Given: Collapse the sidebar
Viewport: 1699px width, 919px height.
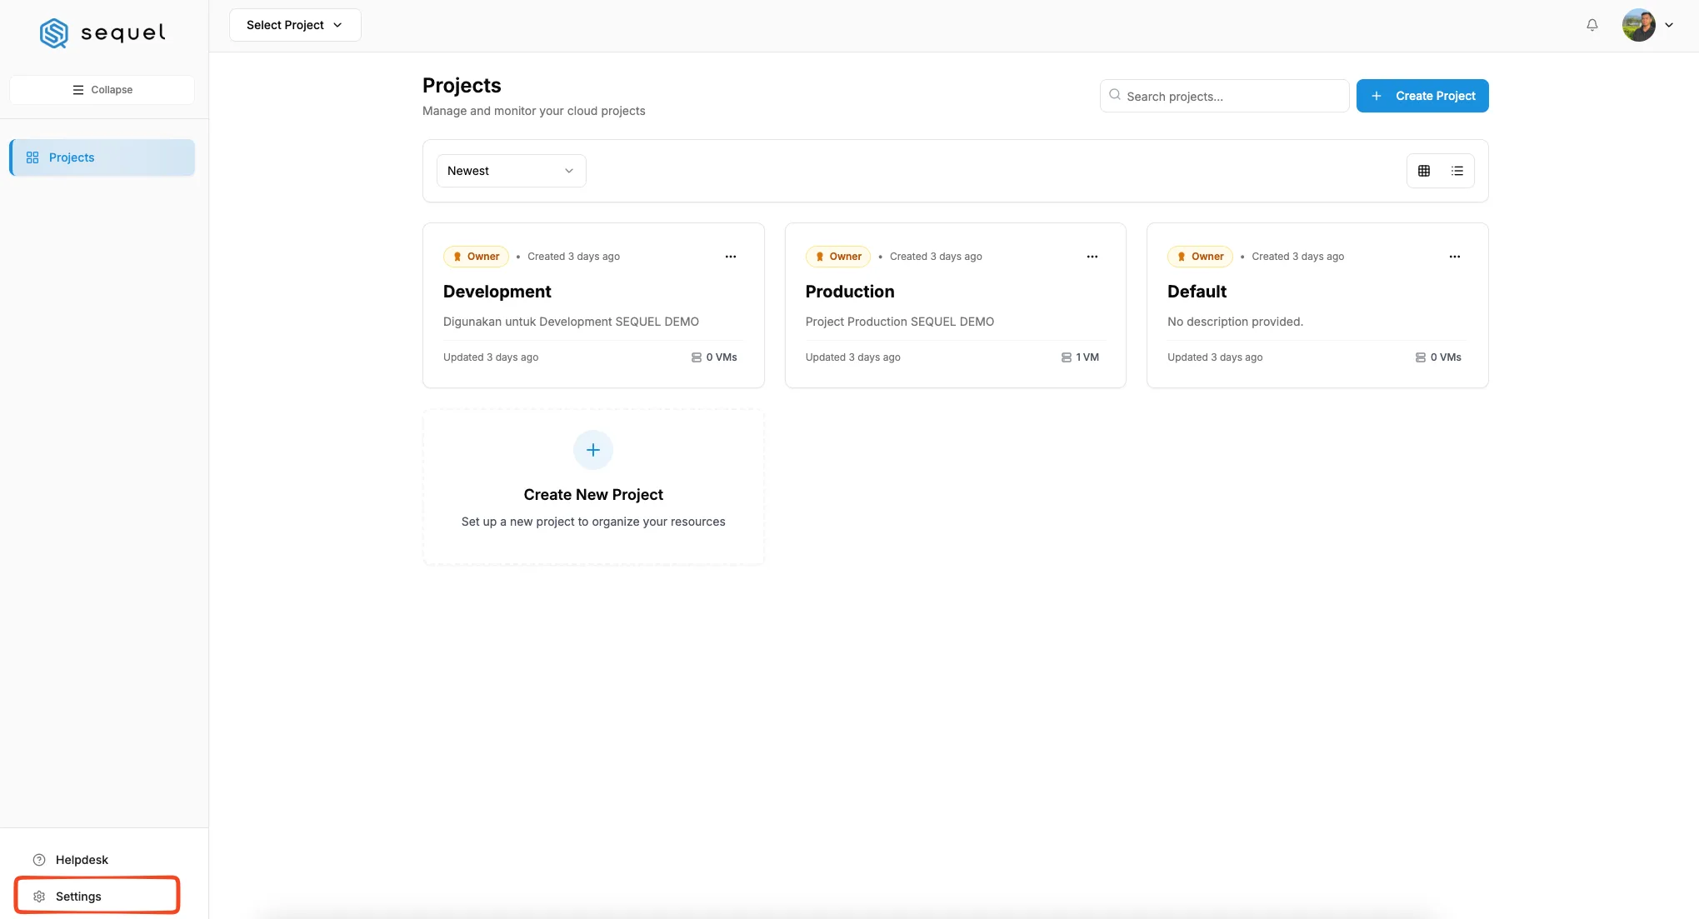Looking at the screenshot, I should tap(102, 90).
